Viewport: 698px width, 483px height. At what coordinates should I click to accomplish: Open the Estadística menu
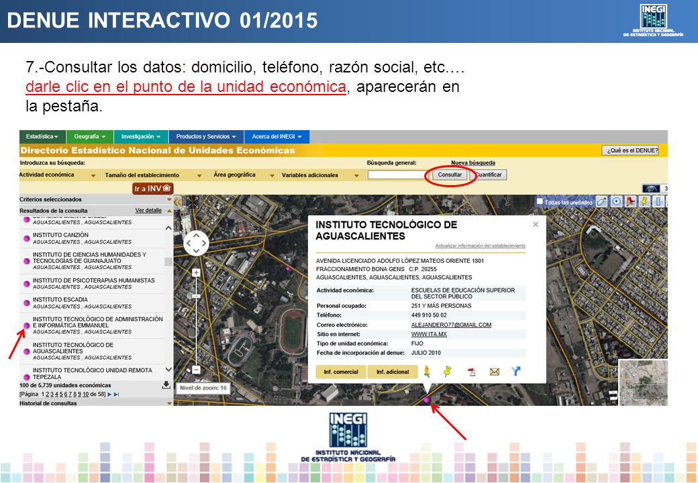click(42, 137)
